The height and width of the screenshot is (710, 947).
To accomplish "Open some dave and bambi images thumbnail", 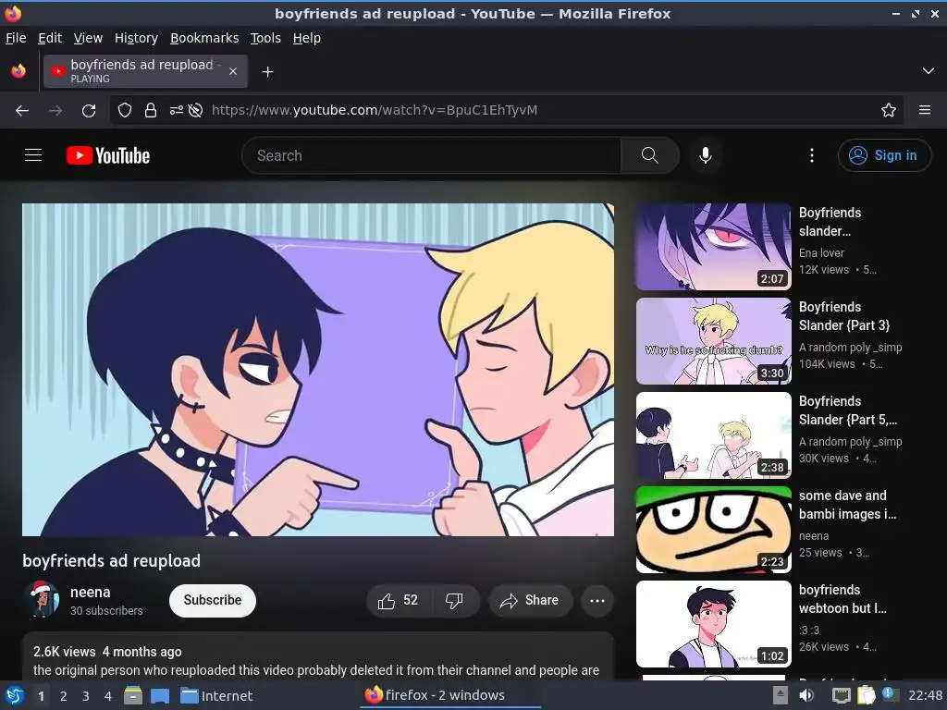I will pos(713,530).
